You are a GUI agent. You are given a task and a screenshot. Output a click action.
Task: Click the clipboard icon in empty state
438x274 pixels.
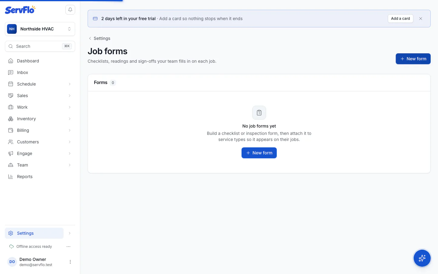click(x=259, y=113)
